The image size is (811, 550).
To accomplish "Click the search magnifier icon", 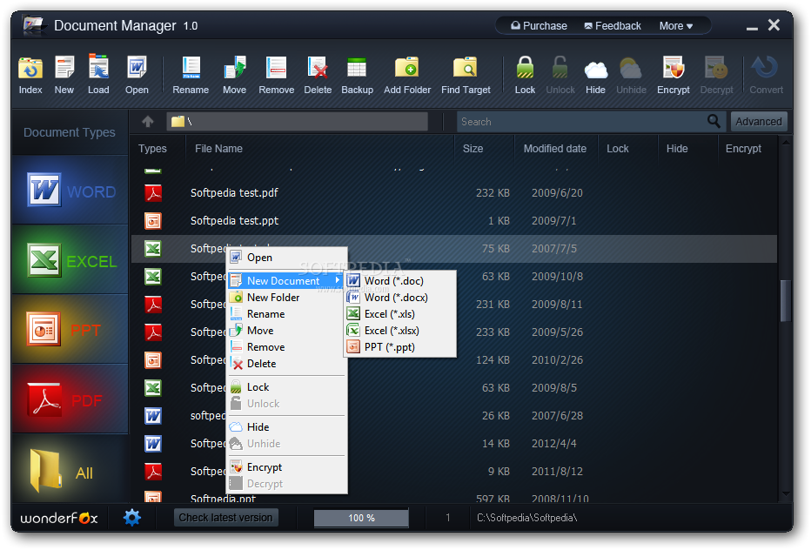I will pyautogui.click(x=714, y=121).
